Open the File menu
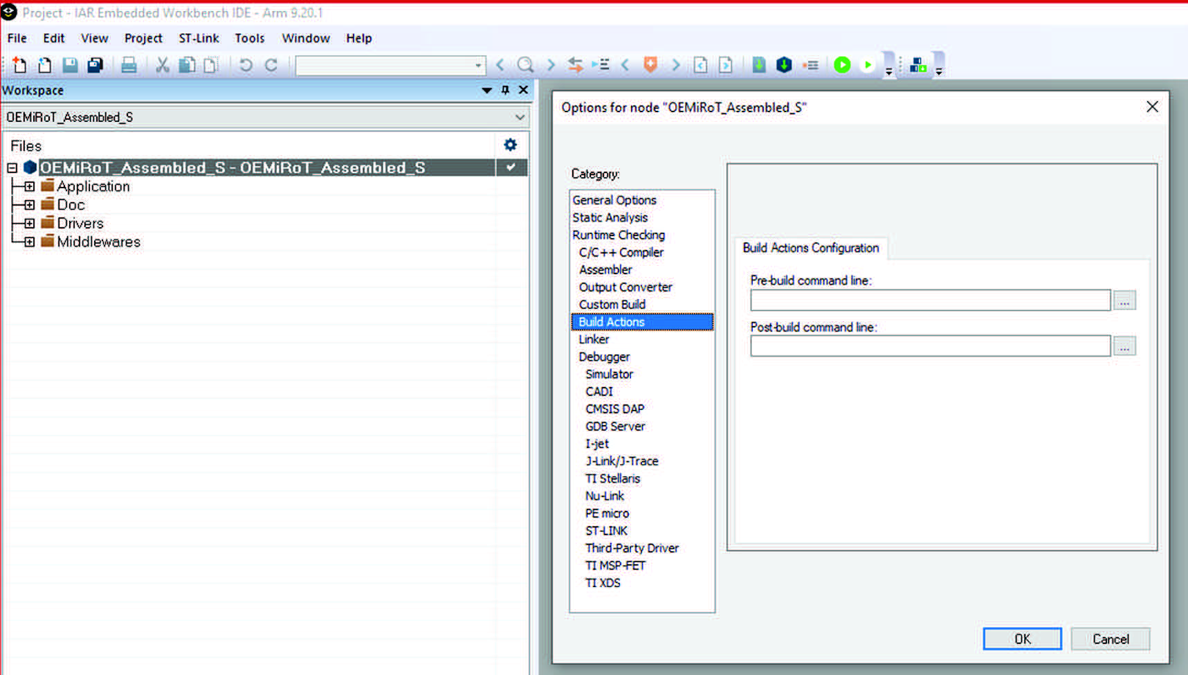The image size is (1188, 675). point(17,38)
